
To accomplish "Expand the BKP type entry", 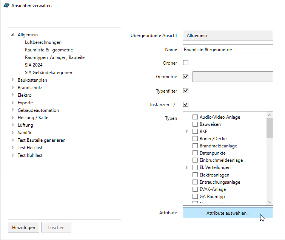I will 188,132.
